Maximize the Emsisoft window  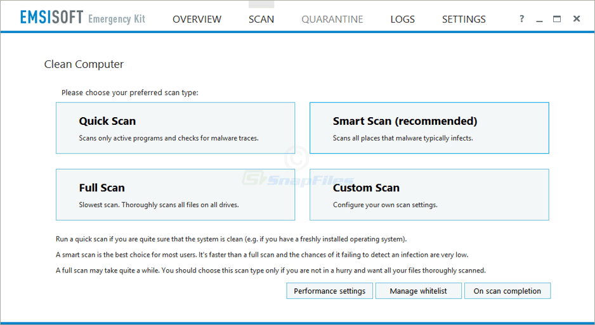coord(557,18)
